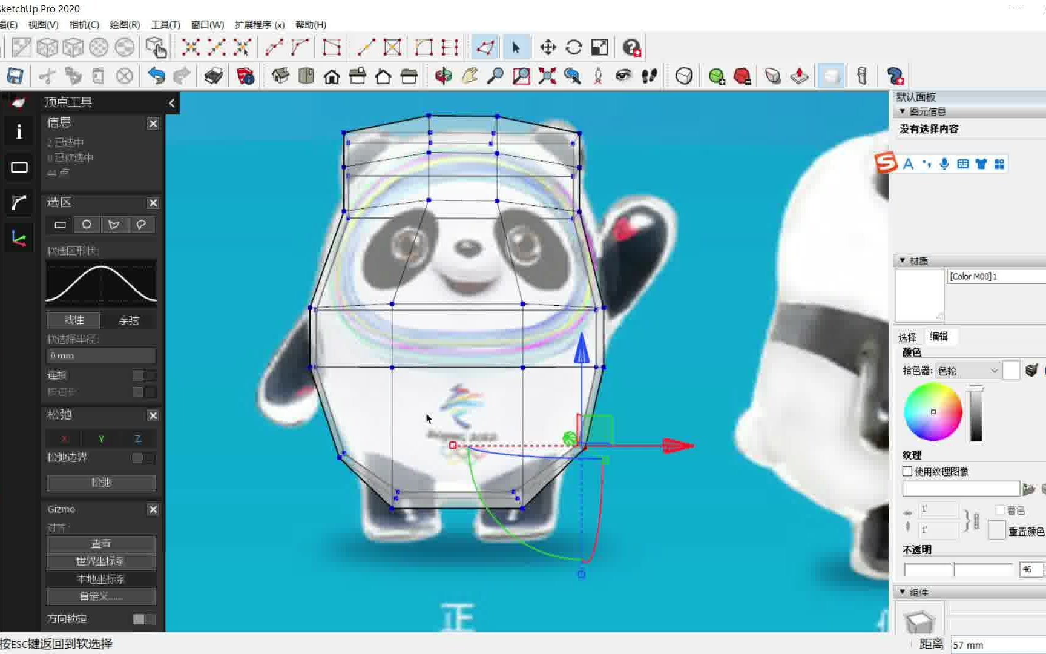
Task: Collapse the 材质 panel
Action: pyautogui.click(x=902, y=260)
